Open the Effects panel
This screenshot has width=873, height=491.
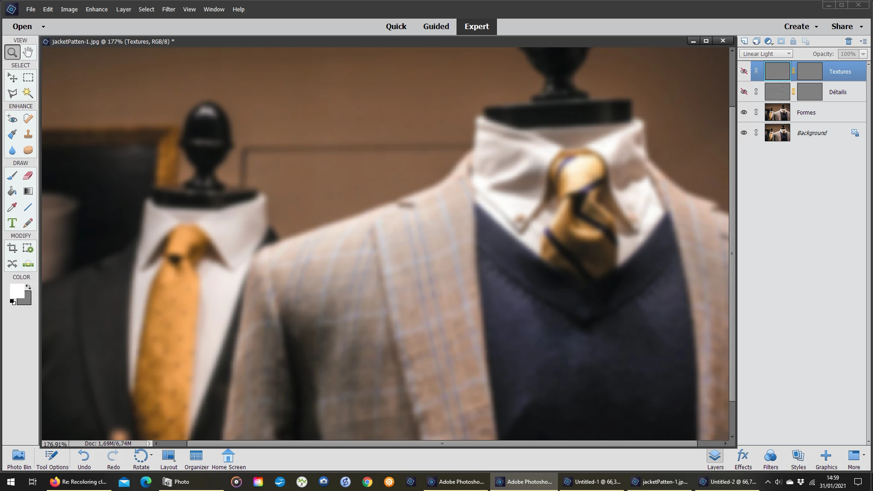[743, 459]
